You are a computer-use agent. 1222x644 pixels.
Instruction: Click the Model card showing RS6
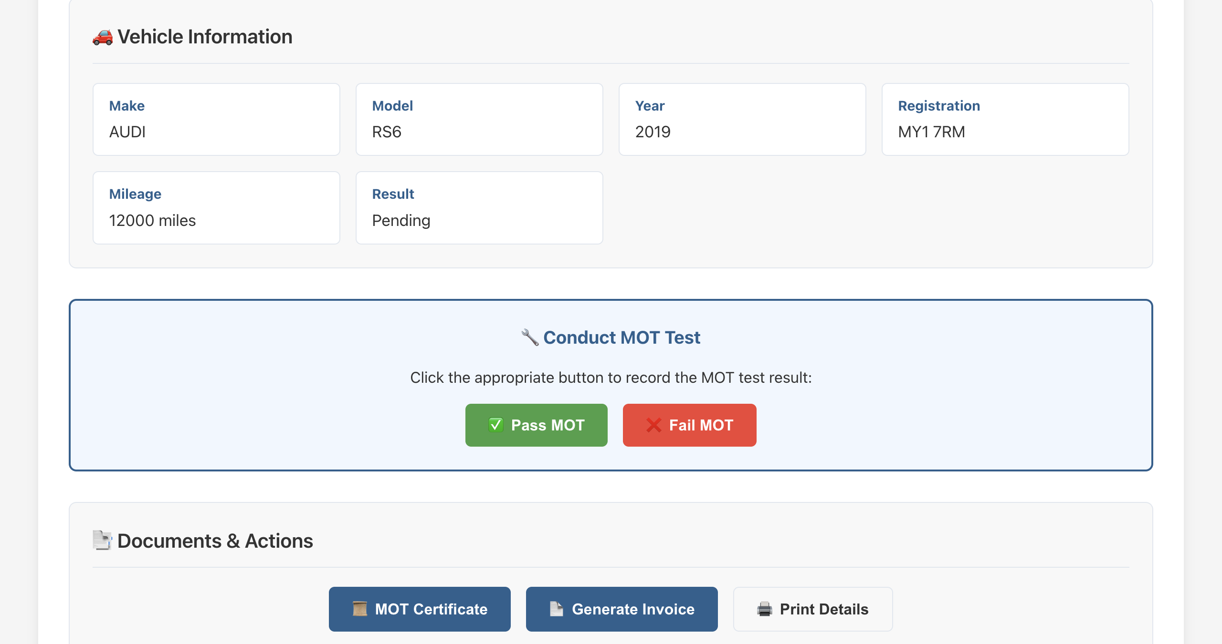(479, 119)
